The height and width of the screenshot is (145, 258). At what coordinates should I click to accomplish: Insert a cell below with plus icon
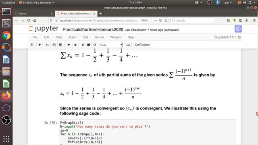[x=40, y=45]
